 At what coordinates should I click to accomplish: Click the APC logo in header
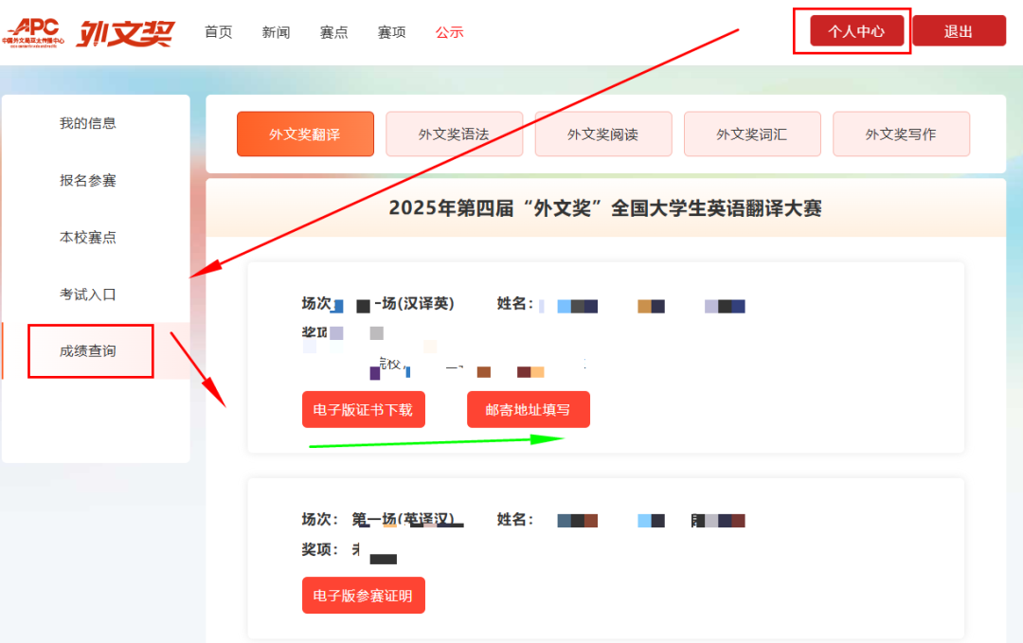coord(32,31)
